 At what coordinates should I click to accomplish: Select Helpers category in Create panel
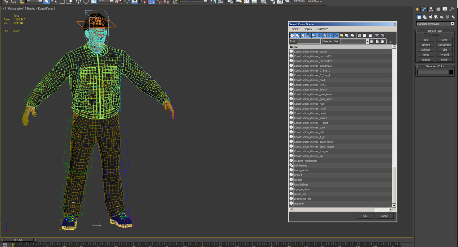[x=442, y=17]
